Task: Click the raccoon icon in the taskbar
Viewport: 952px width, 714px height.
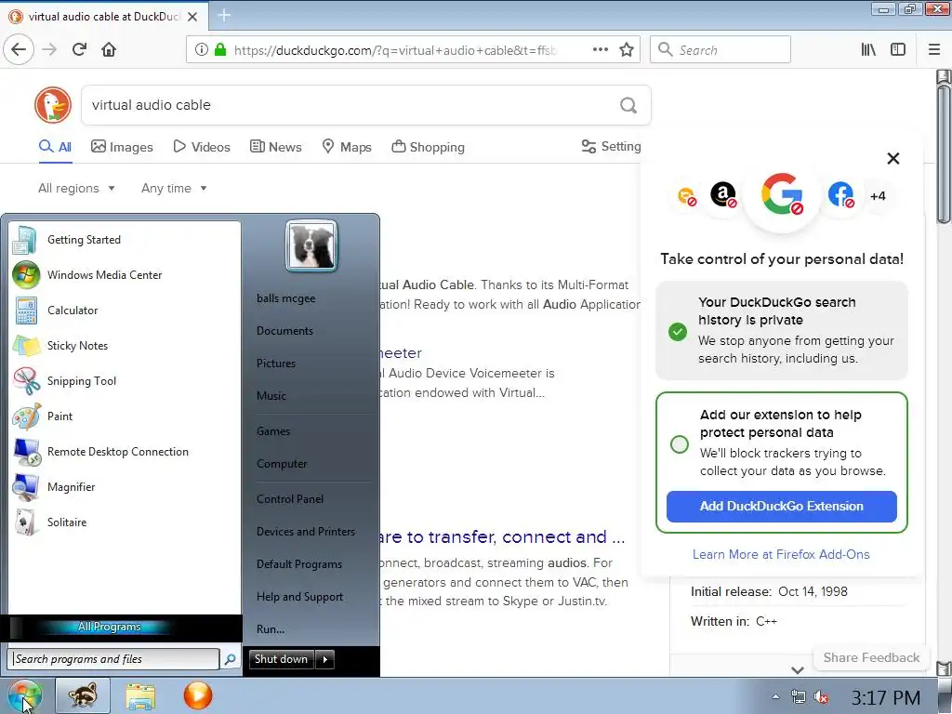Action: 83,695
